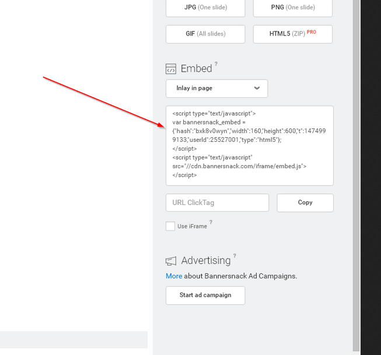Copy the embed code

tap(305, 203)
